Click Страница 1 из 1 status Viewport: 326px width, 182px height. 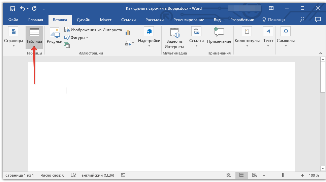point(20,175)
